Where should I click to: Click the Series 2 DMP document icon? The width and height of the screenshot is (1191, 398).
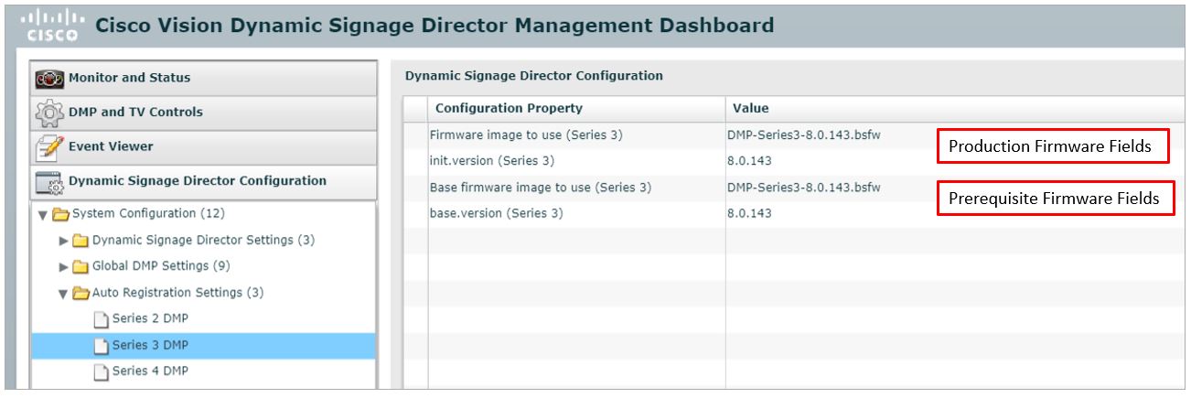click(x=102, y=319)
